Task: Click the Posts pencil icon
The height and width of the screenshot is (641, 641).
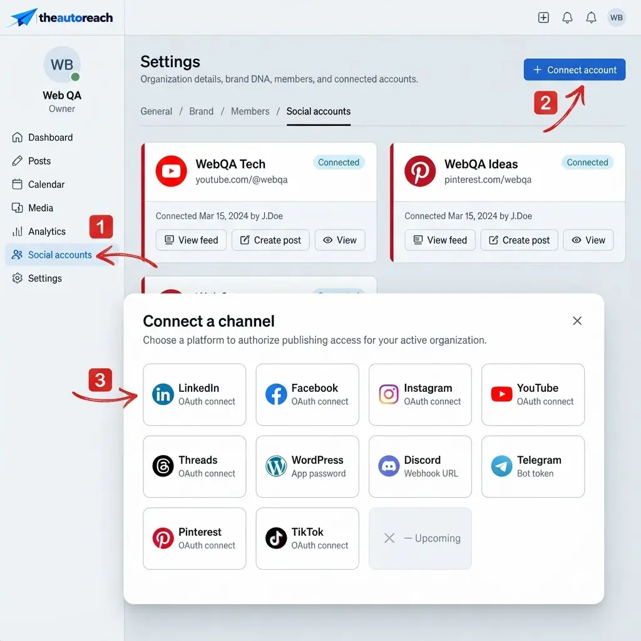Action: tap(17, 161)
